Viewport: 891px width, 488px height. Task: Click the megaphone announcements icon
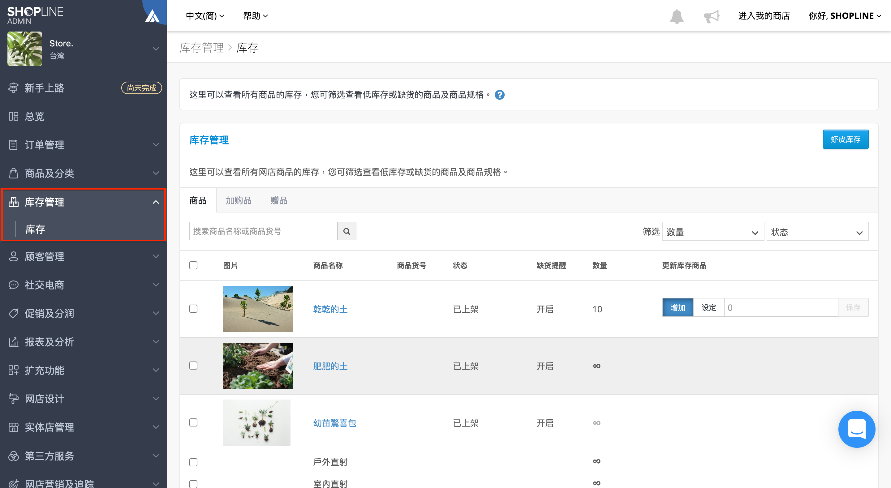(x=711, y=16)
